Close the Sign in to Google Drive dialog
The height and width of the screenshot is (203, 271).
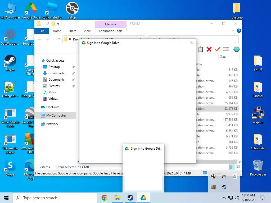192,43
